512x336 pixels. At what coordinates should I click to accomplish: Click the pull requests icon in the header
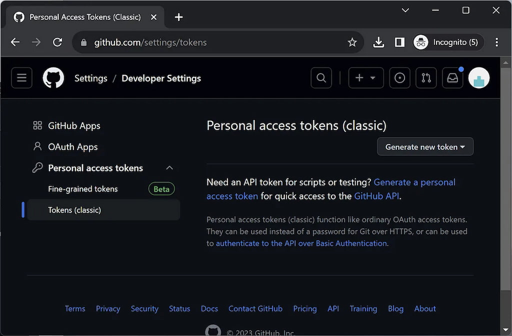pyautogui.click(x=426, y=78)
